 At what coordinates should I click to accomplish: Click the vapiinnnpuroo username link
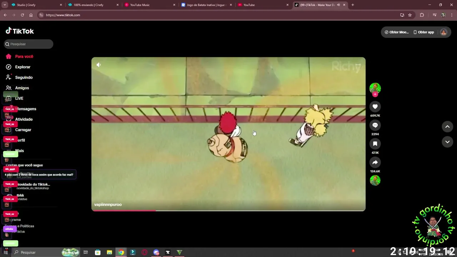(x=108, y=205)
